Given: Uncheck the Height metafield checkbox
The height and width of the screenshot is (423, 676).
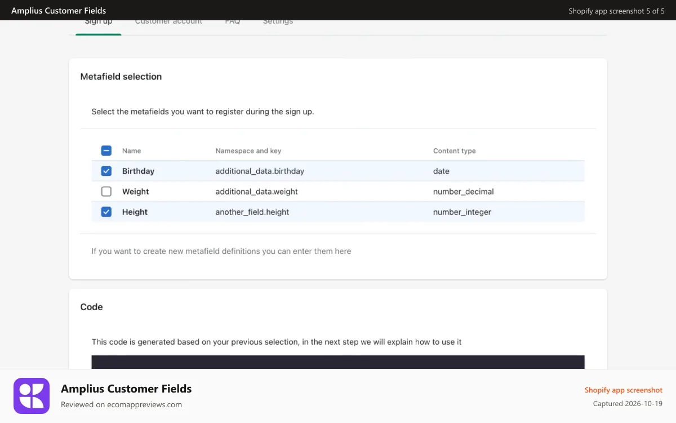Looking at the screenshot, I should pos(106,211).
